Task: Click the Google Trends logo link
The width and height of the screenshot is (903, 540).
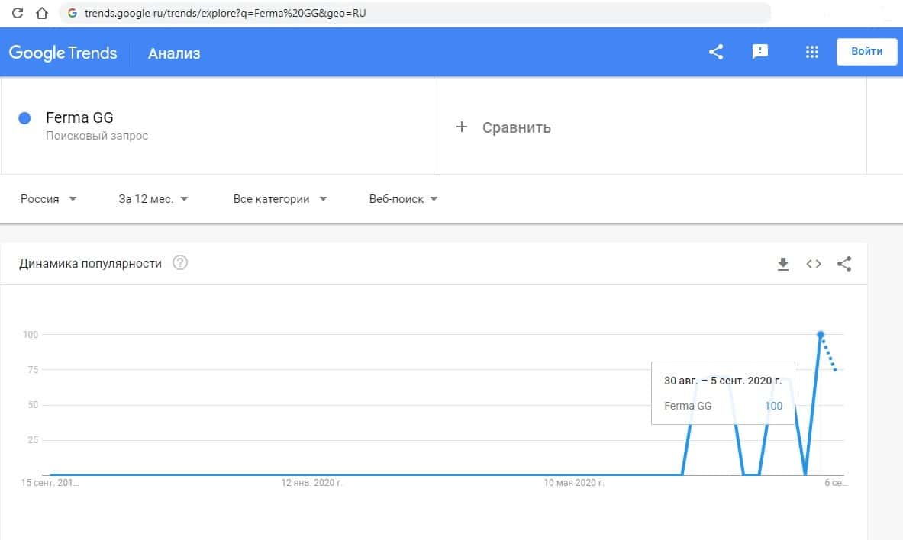Action: click(x=63, y=53)
